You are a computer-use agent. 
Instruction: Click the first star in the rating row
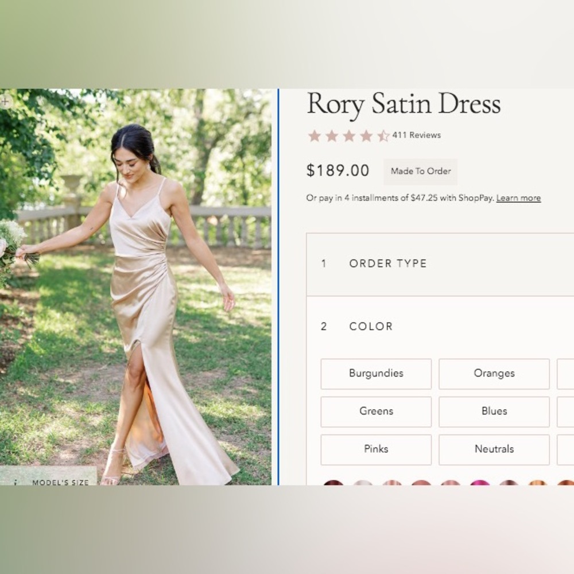click(x=313, y=135)
